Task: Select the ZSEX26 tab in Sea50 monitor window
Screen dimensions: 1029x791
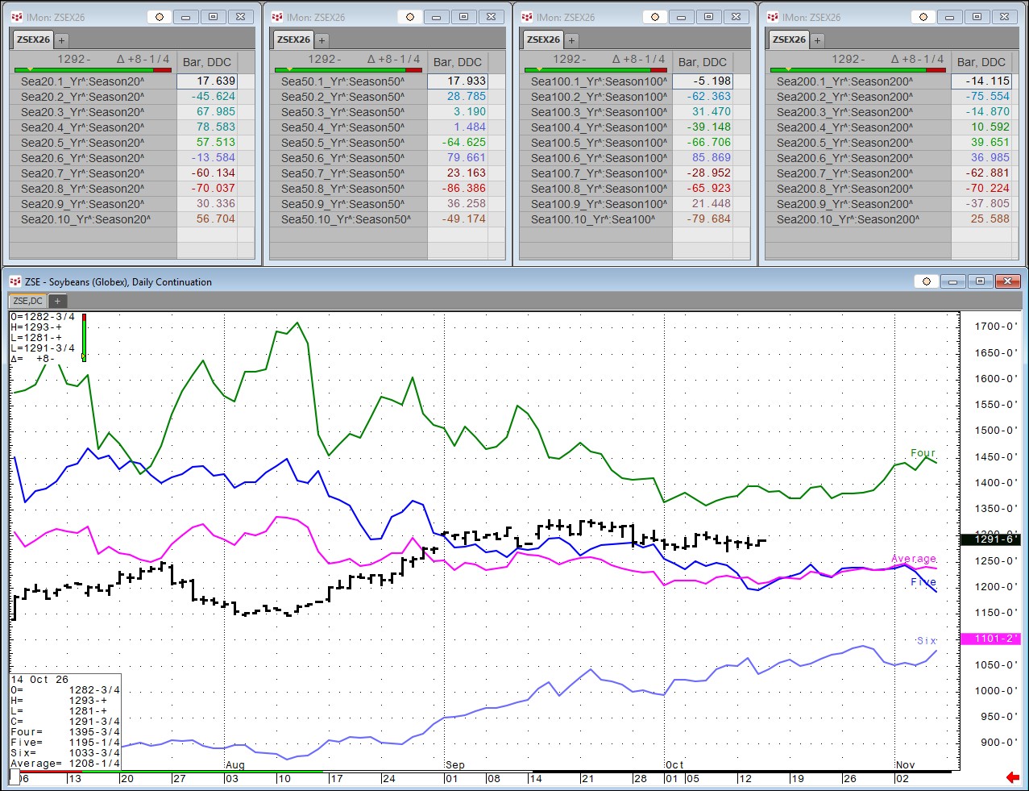Action: 293,40
